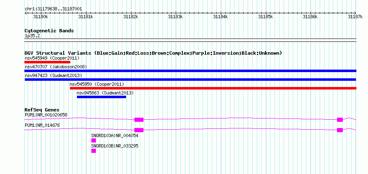368x174 pixels.
Task: Click the second exon box of PUM1 NM_014676
Action: click(340, 130)
